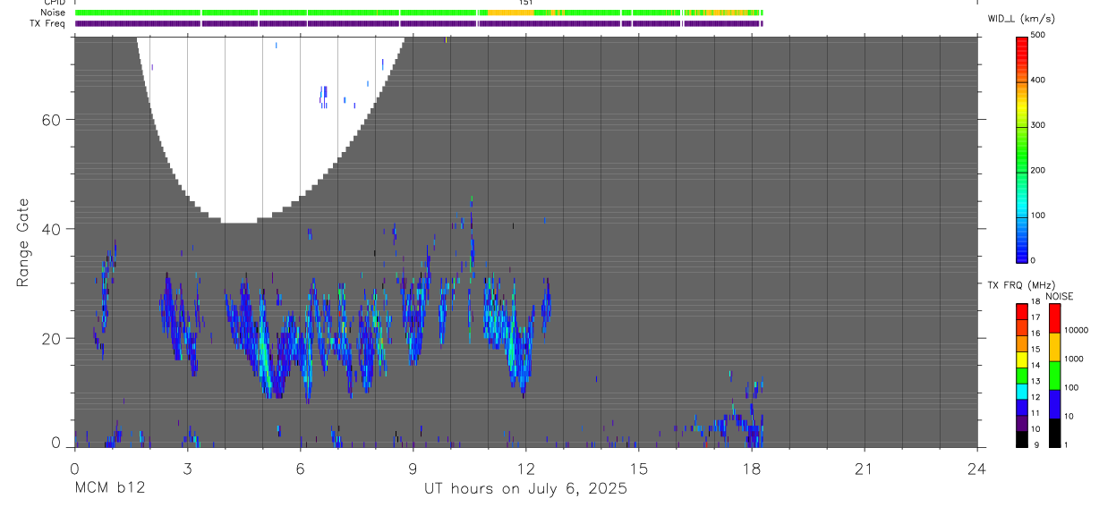Click the TX frequency color scale bar
This screenshot has width=1099, height=507.
(x=1022, y=376)
